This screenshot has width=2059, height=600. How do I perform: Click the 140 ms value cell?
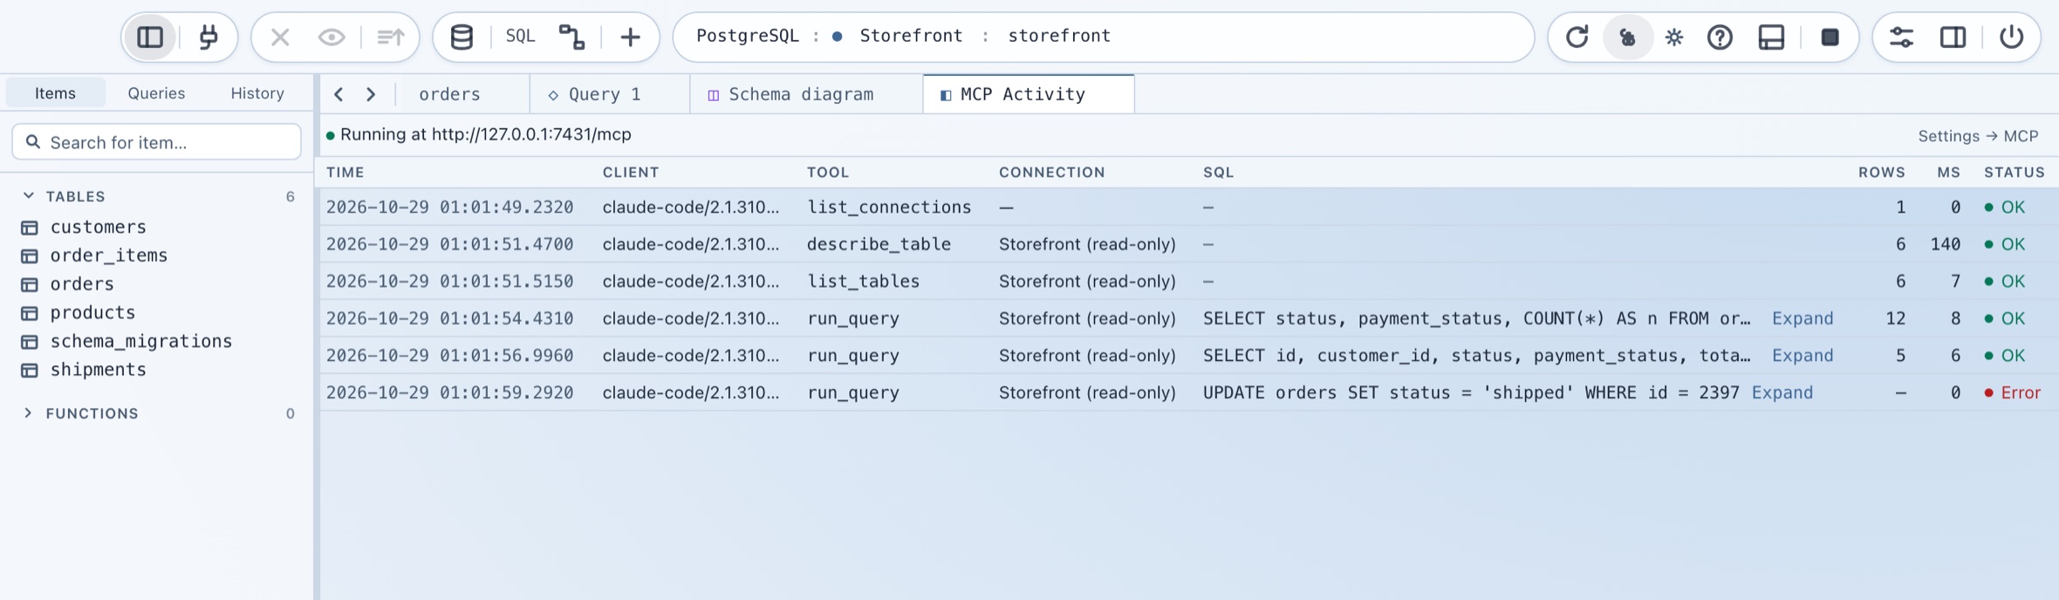point(1946,244)
